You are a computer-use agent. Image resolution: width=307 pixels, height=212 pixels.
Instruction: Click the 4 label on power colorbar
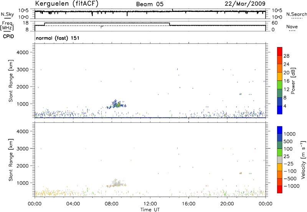pos(285,106)
